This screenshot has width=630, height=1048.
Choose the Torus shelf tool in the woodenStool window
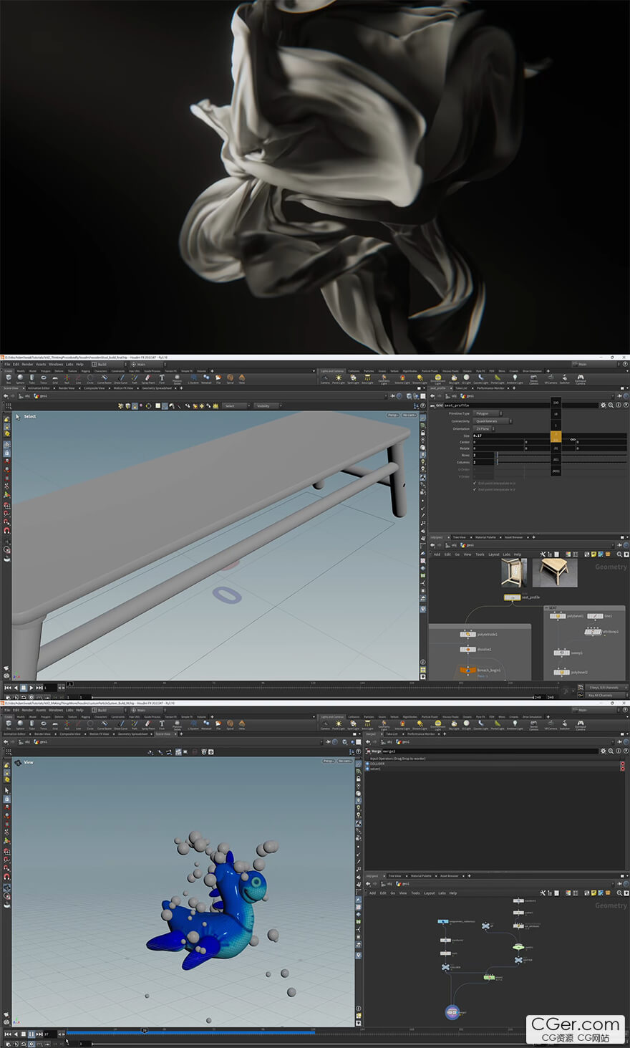(x=43, y=379)
